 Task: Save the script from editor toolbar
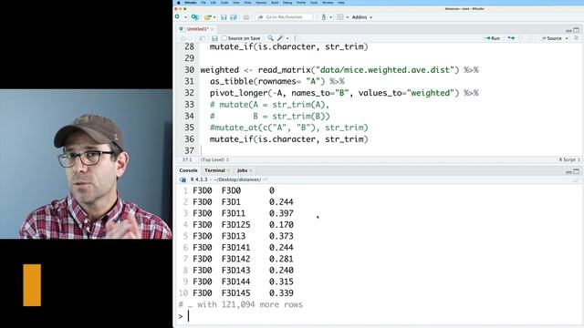point(214,38)
